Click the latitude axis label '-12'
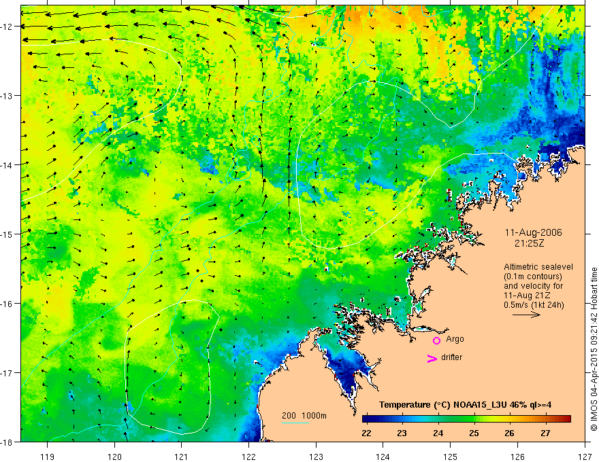599x462 pixels. [x=7, y=26]
